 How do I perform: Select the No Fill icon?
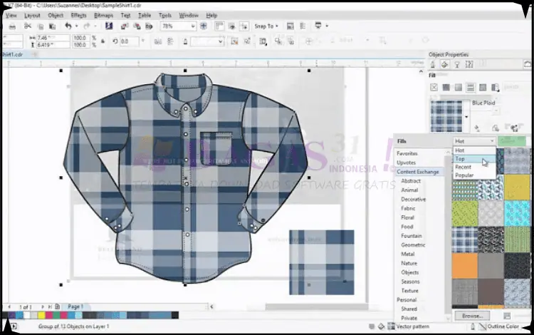coord(433,88)
